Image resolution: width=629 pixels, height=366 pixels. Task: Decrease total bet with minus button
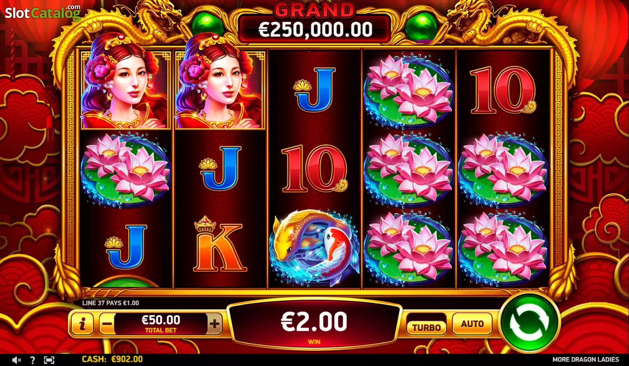(107, 324)
